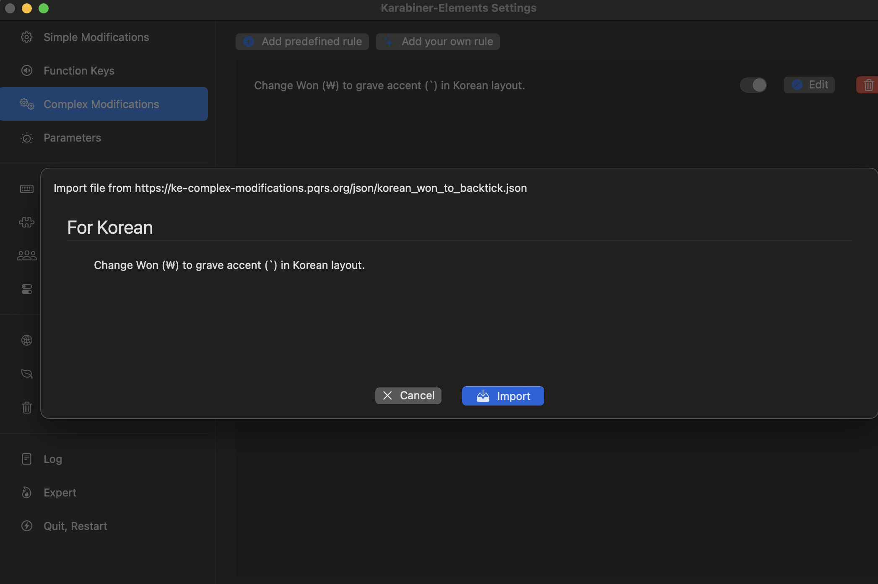Click the uninstall trash sidebar icon

pyautogui.click(x=27, y=407)
